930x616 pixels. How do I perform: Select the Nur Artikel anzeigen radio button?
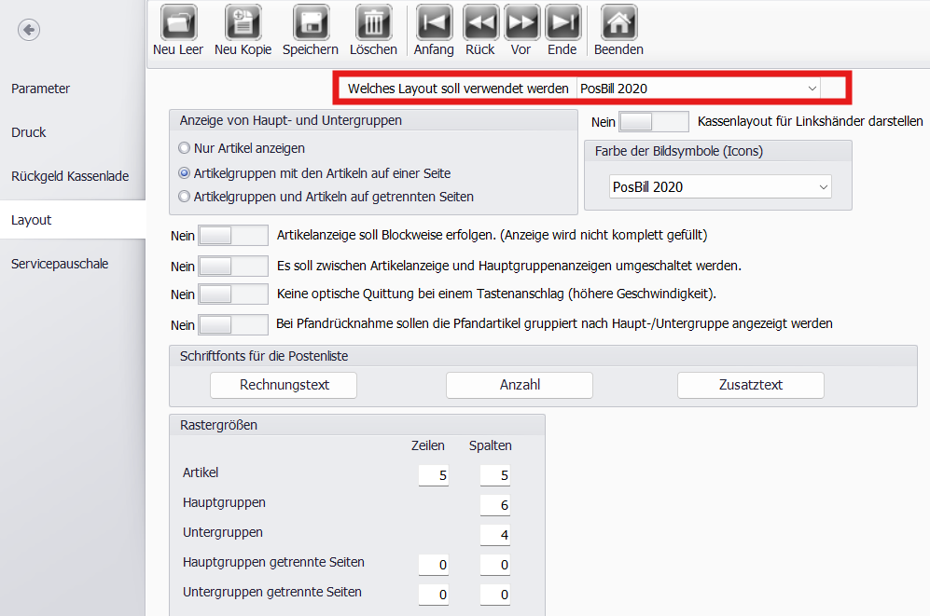(x=185, y=148)
